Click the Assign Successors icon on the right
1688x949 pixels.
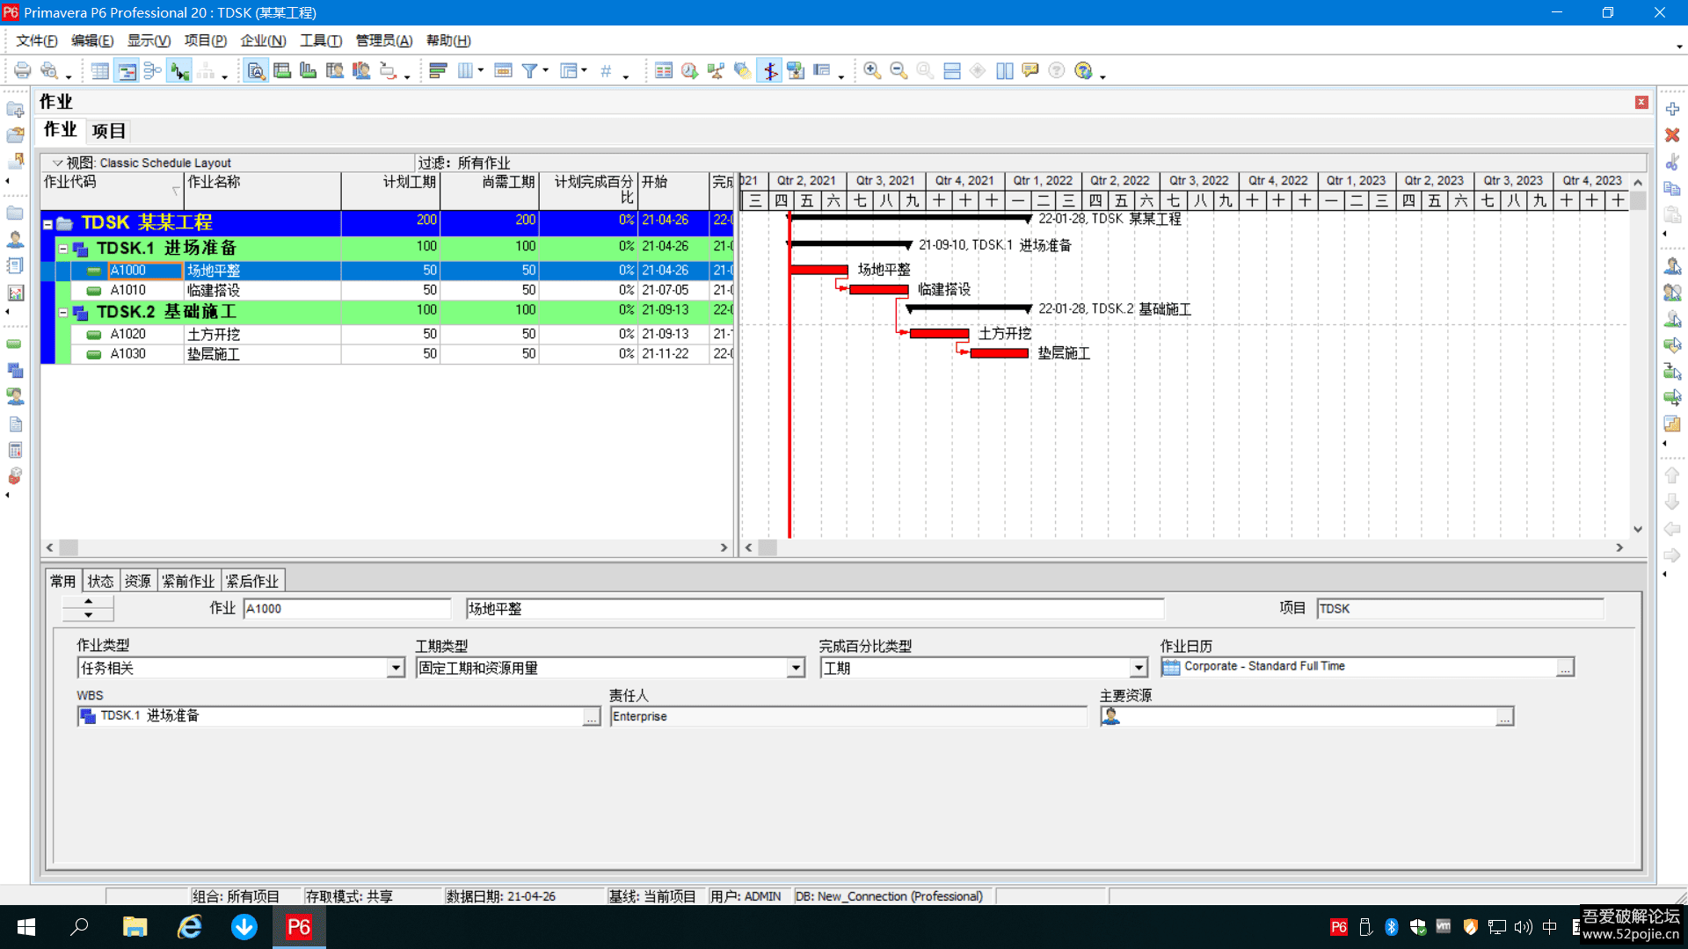(x=1672, y=398)
